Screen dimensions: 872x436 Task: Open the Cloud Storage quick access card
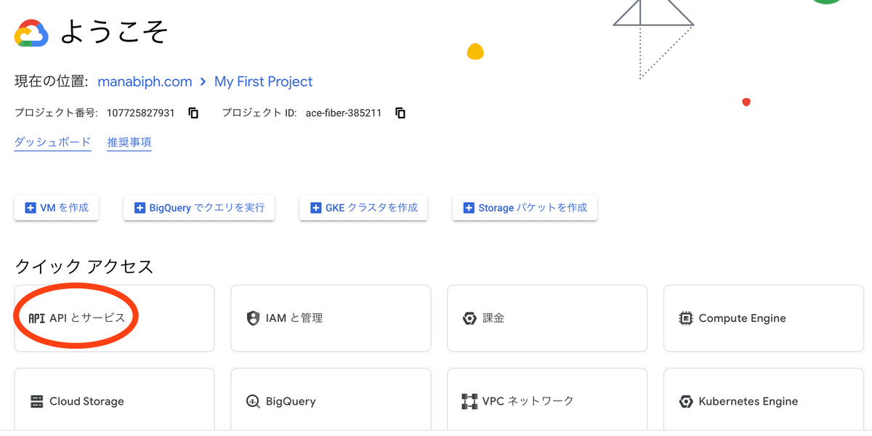[x=115, y=400]
